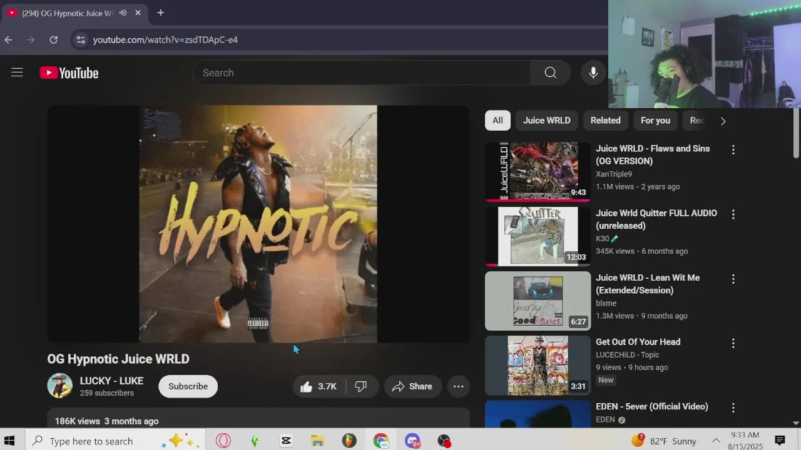
Task: Open Discord from taskbar
Action: point(412,441)
